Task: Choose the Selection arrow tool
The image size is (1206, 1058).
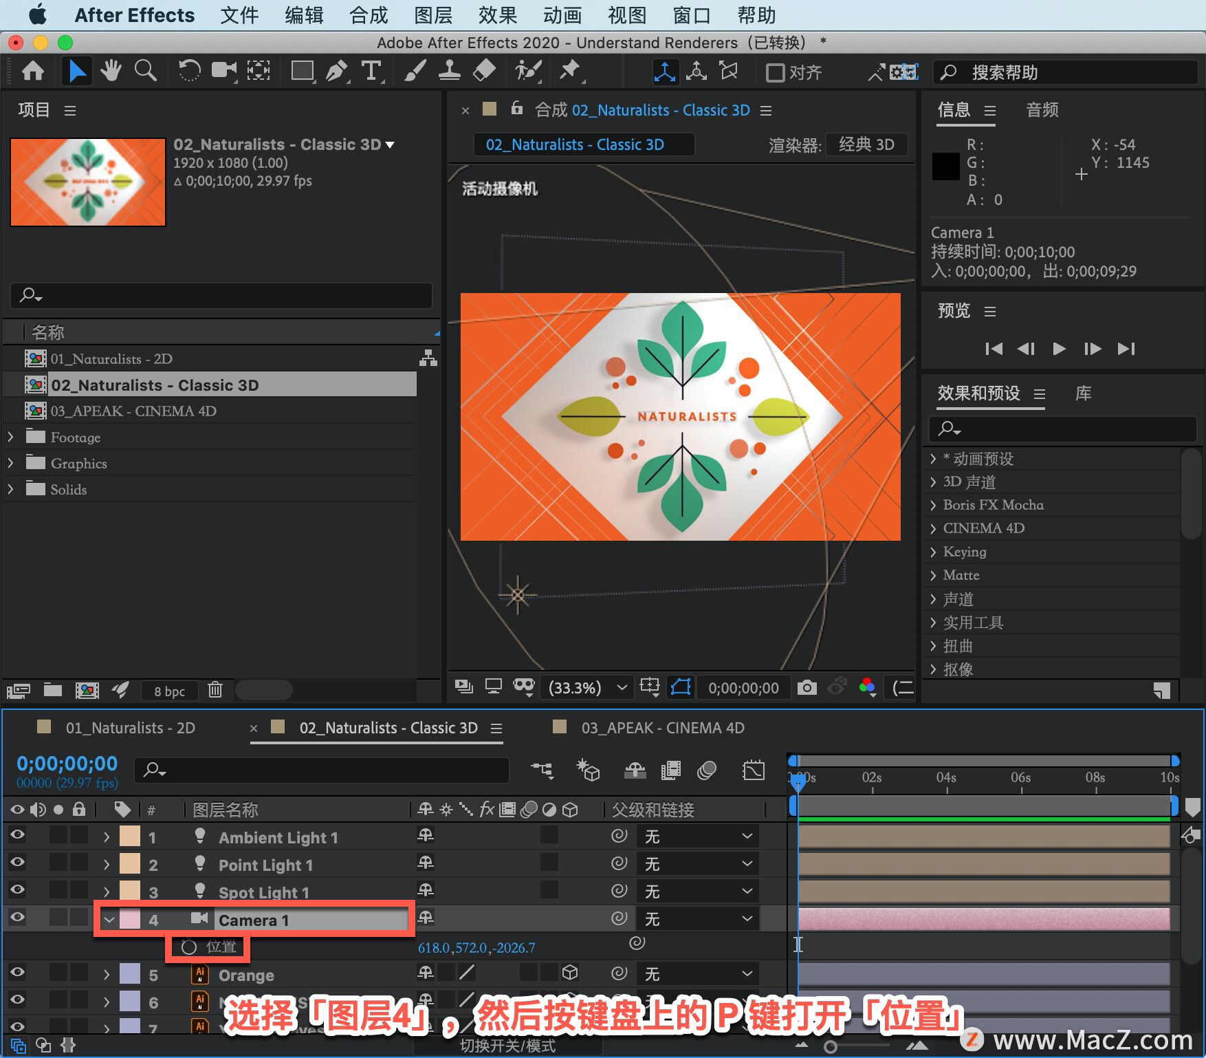Action: [77, 71]
